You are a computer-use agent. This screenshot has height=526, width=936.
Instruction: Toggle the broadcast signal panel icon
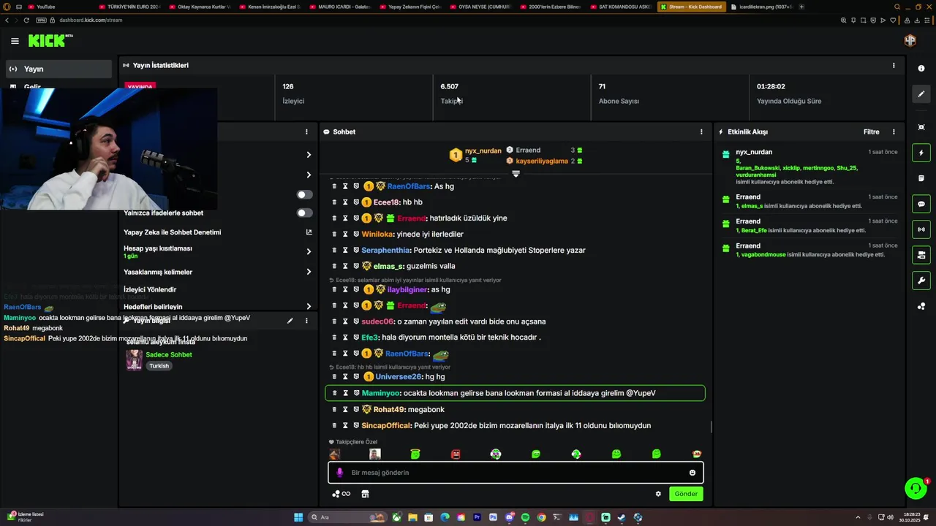point(921,229)
